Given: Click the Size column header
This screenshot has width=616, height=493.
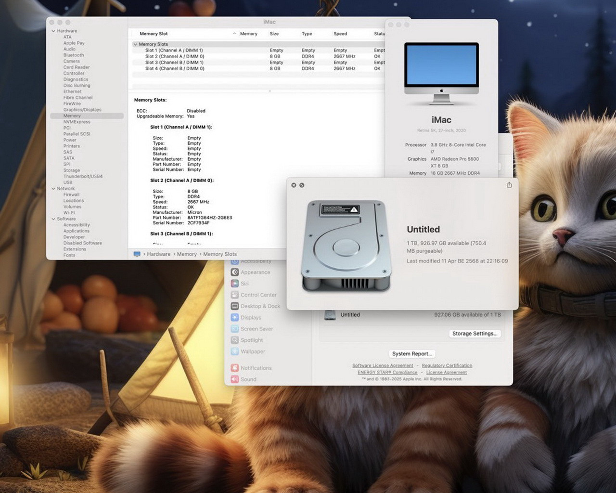Looking at the screenshot, I should click(x=274, y=34).
